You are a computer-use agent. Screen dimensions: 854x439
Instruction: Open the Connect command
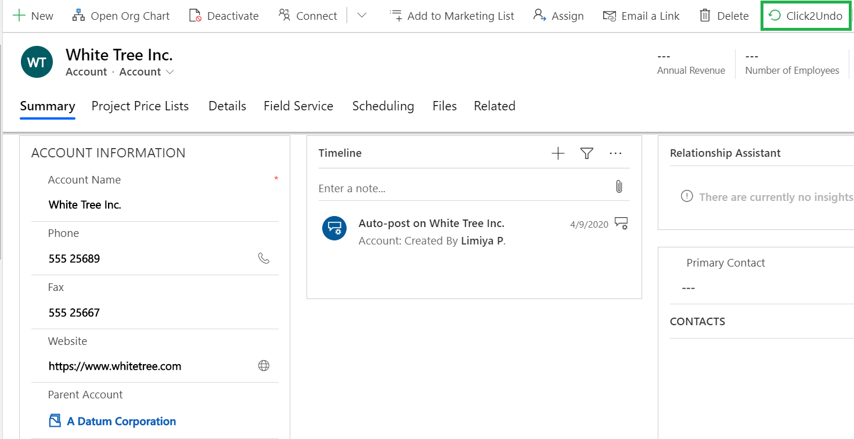tap(307, 15)
